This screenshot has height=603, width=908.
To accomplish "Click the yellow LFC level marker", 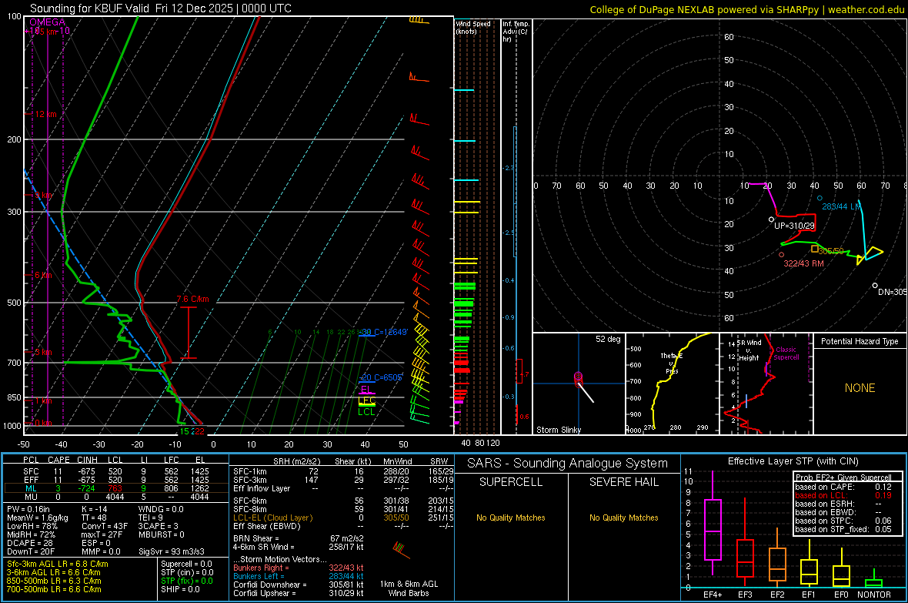I will tap(366, 400).
